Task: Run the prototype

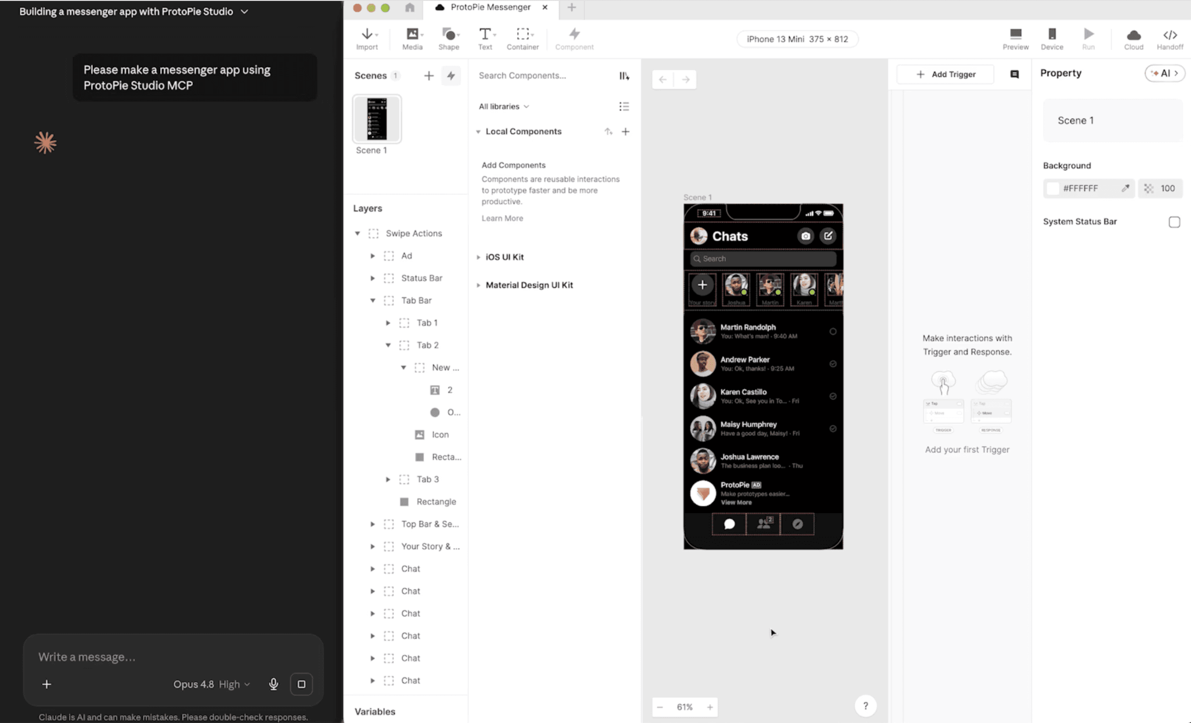Action: (x=1088, y=39)
